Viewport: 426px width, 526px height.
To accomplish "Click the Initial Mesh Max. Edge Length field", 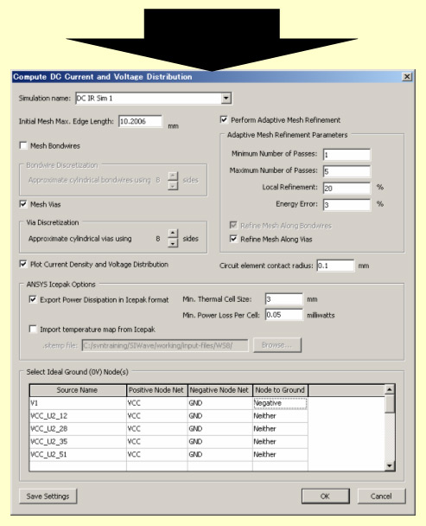I will click(140, 121).
